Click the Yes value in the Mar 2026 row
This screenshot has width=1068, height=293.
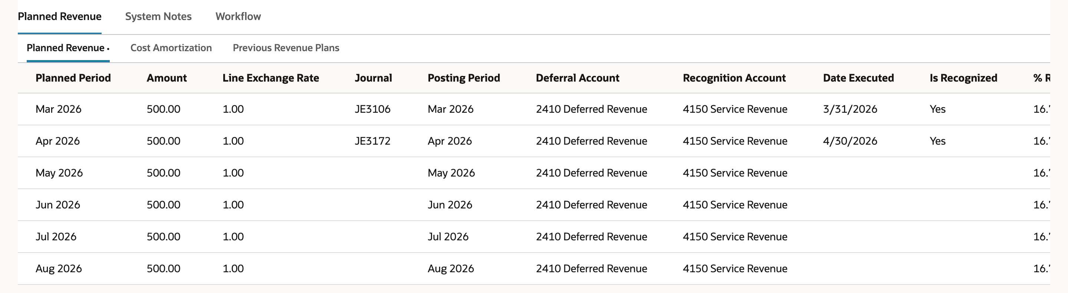coord(937,109)
